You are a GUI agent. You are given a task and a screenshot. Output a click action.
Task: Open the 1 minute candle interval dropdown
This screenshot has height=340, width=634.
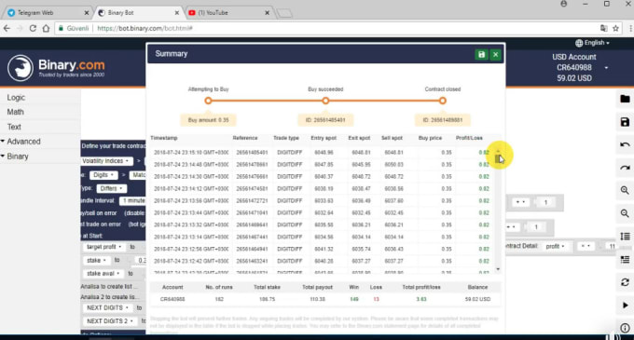click(133, 200)
